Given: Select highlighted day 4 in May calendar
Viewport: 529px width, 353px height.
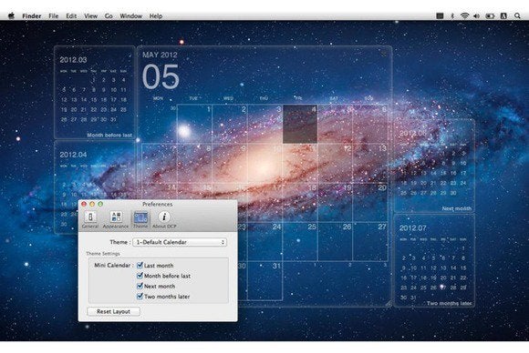Looking at the screenshot, I should coord(300,124).
